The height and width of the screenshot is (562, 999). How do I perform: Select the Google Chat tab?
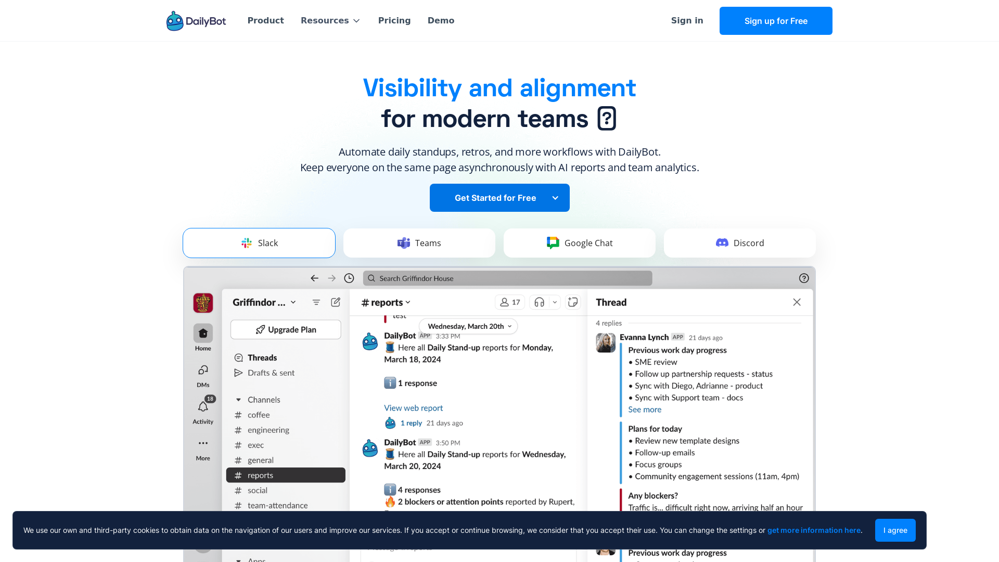click(x=580, y=243)
